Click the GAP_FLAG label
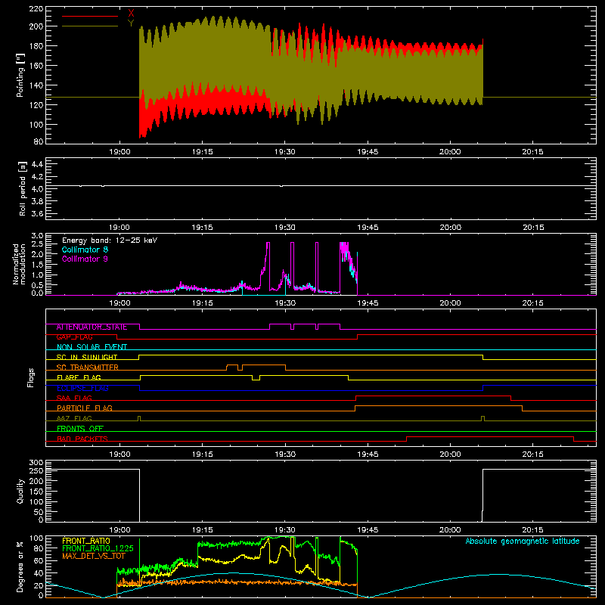This screenshot has width=605, height=605. [75, 337]
